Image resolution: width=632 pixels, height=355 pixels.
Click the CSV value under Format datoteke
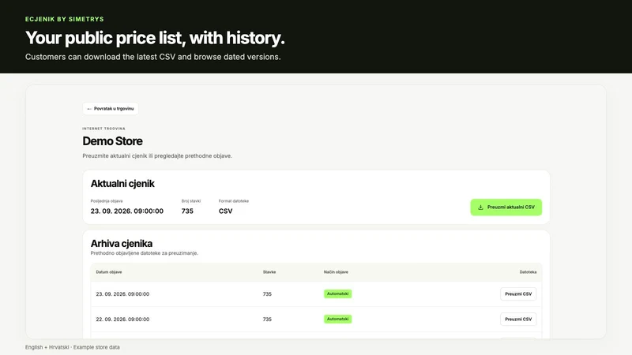225,211
